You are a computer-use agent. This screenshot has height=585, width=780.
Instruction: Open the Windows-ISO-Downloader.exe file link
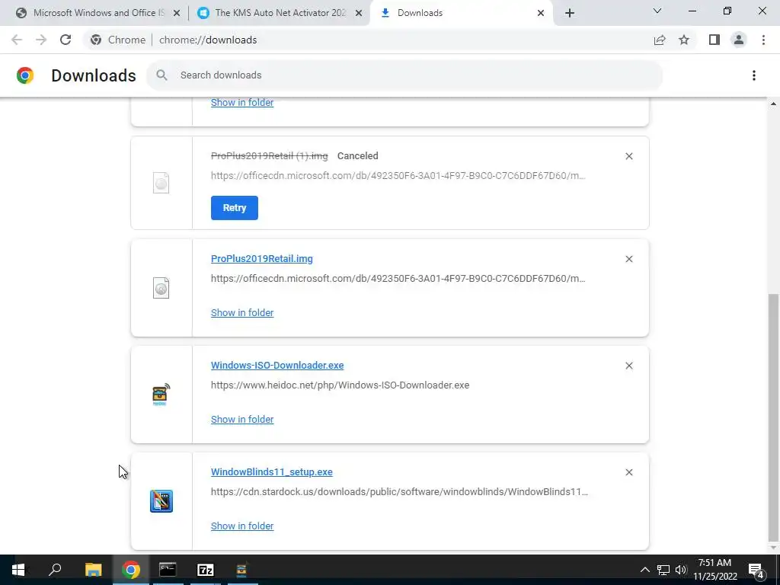point(277,365)
